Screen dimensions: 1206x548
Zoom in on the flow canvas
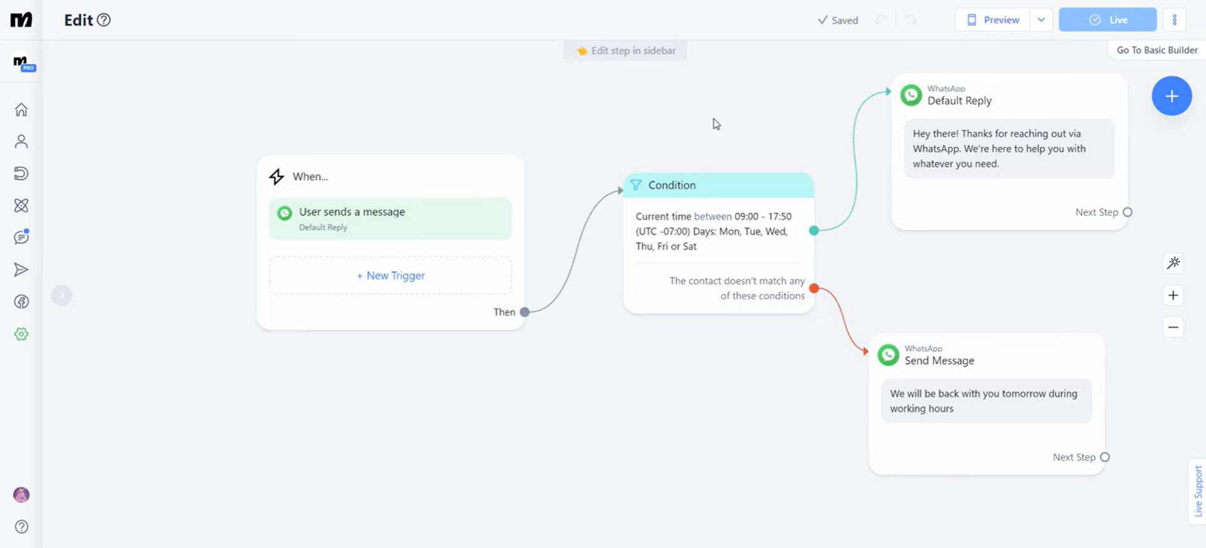click(x=1173, y=295)
